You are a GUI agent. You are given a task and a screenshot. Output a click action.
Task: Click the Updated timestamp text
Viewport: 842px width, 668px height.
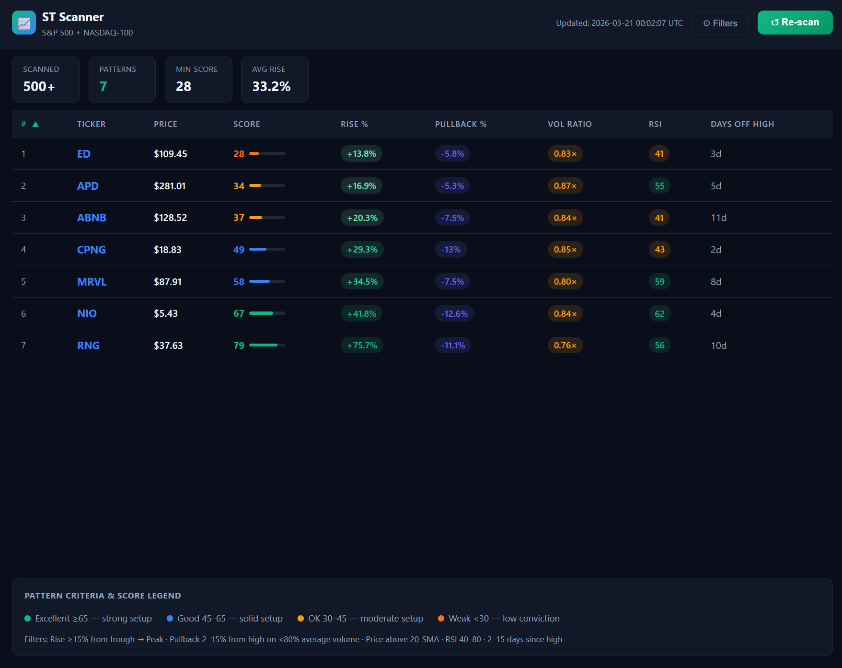619,23
